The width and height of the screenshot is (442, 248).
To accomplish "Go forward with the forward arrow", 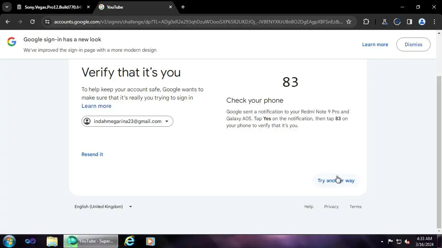I will [20, 22].
